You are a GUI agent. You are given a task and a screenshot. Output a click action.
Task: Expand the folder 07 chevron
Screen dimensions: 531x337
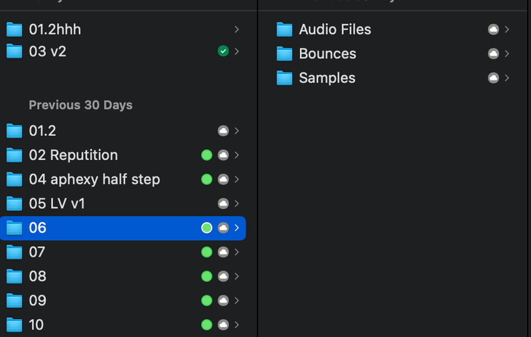(237, 252)
